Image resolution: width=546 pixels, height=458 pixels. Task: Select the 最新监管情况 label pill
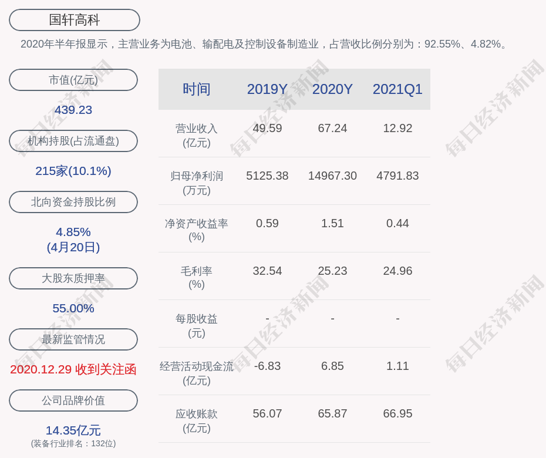pos(73,339)
